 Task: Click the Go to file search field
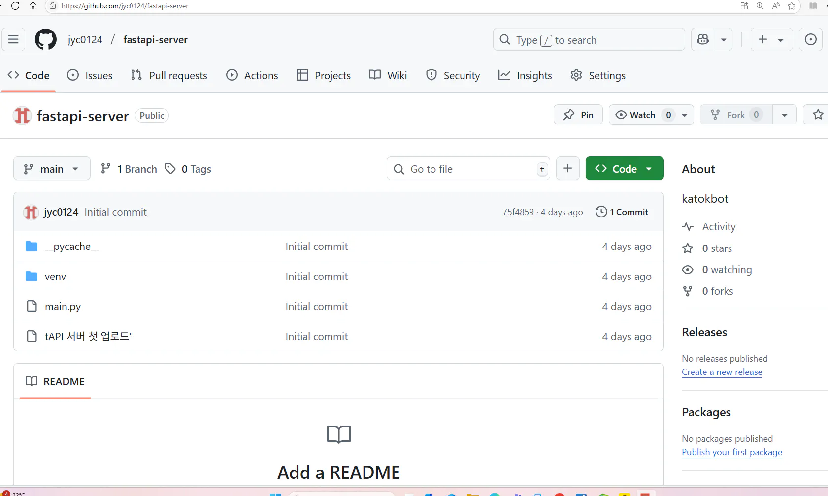click(x=468, y=168)
